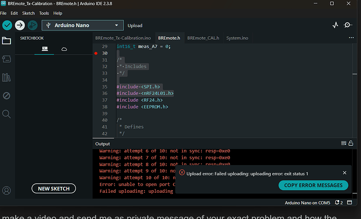
Task: Click the #include <EEPROM.h> line
Action: click(x=143, y=107)
